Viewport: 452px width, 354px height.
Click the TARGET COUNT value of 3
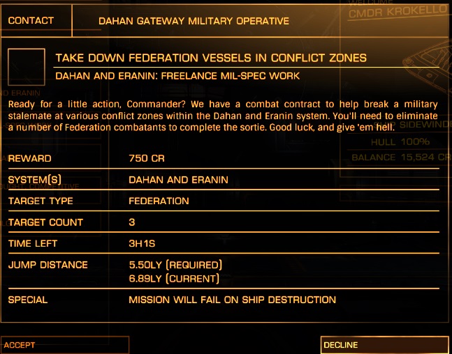click(x=132, y=222)
